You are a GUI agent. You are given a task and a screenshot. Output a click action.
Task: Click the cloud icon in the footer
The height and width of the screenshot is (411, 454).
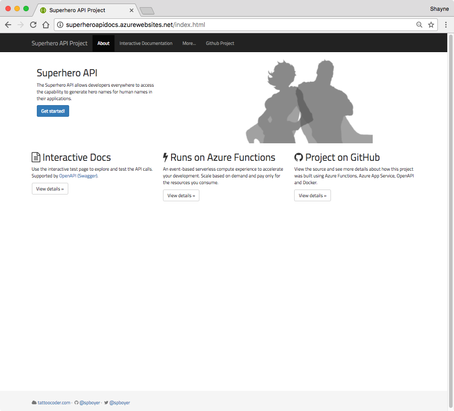click(x=34, y=402)
